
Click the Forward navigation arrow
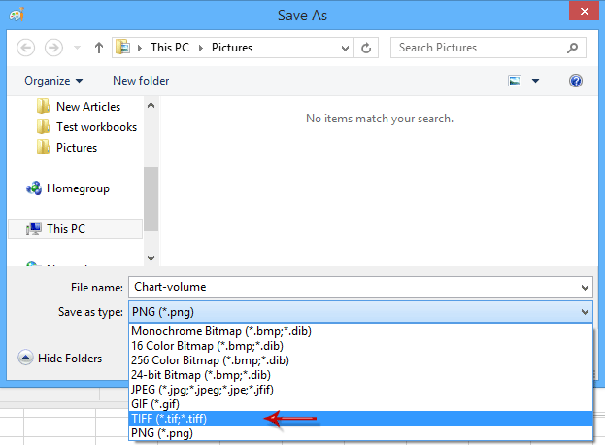tap(54, 48)
